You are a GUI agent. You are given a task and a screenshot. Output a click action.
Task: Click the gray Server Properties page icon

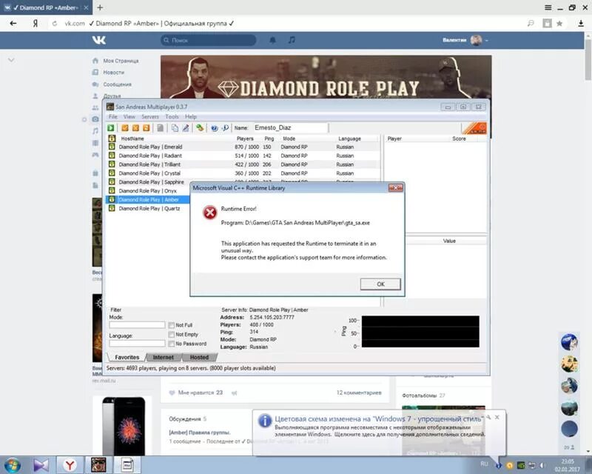161,128
